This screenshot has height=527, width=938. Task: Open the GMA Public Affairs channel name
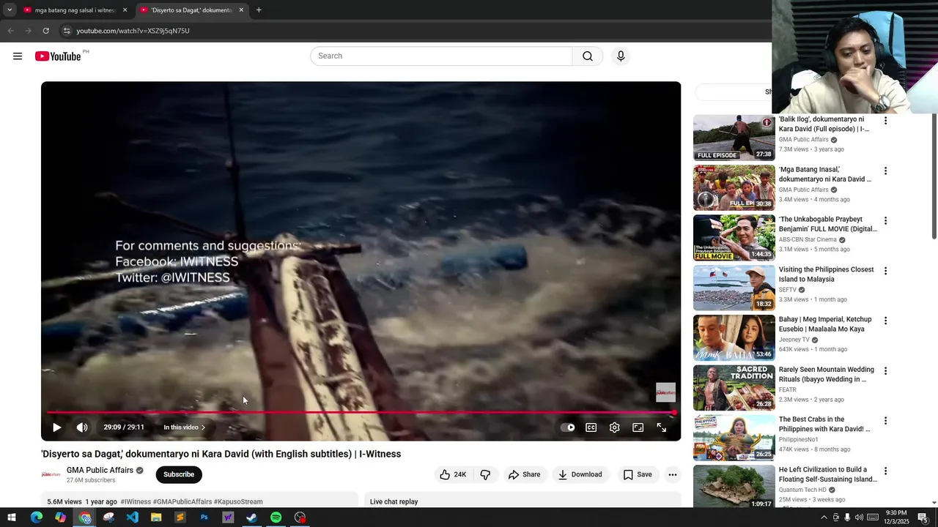click(100, 470)
